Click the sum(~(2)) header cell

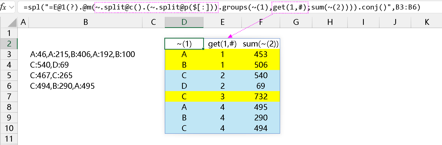click(260, 44)
